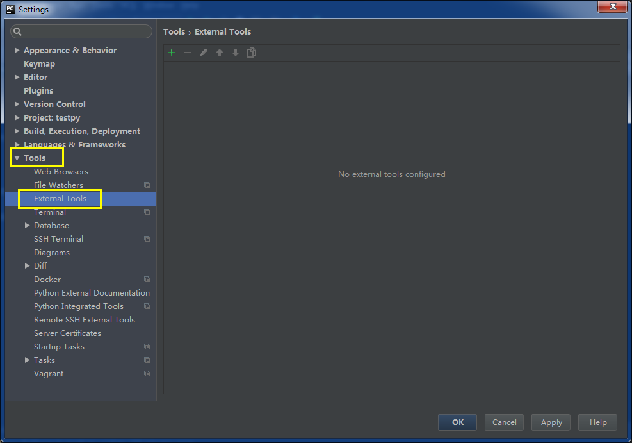Image resolution: width=632 pixels, height=443 pixels.
Task: Expand Project: testpy arrow
Action: [17, 118]
